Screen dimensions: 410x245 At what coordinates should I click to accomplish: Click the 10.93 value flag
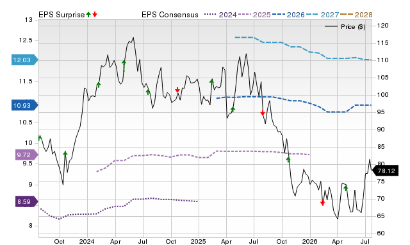tap(24, 105)
